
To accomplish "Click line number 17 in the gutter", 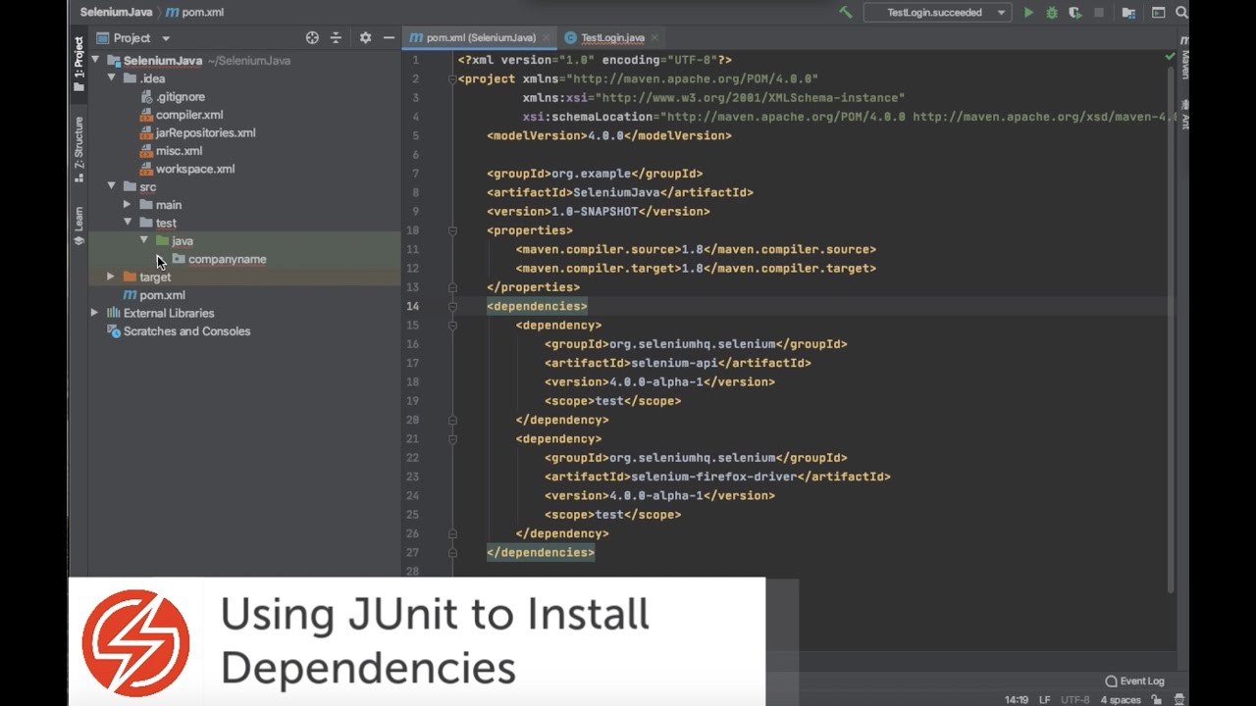I will 413,363.
